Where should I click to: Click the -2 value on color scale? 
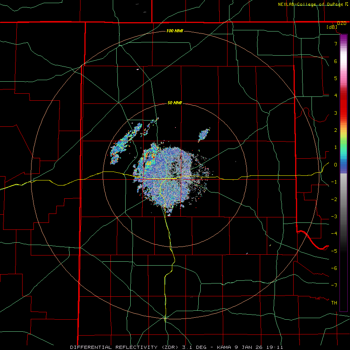click(x=334, y=199)
